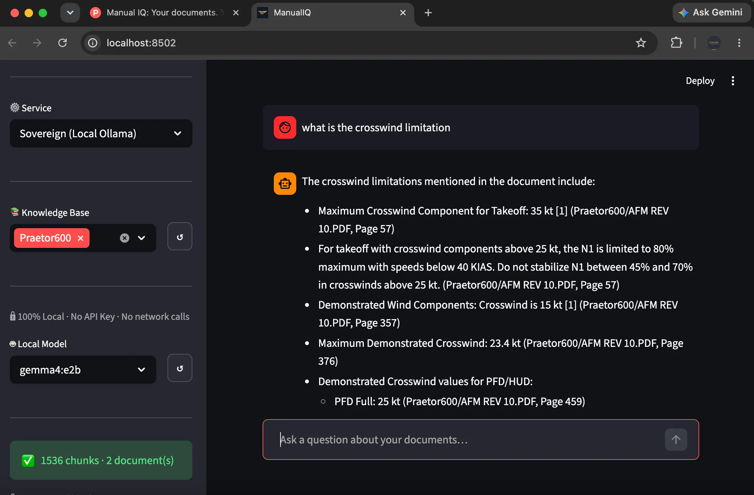Open the Service dropdown showing Sovereign (Local Ollama)
Screen dimensions: 754x495
coord(101,133)
